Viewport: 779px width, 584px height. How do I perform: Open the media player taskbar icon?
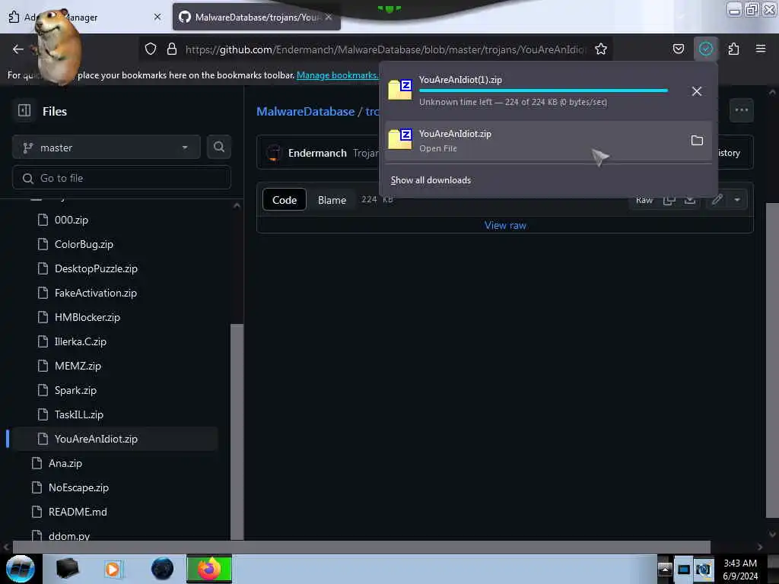[x=113, y=569]
